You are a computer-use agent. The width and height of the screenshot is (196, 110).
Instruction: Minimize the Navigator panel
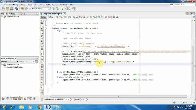tap(37, 58)
